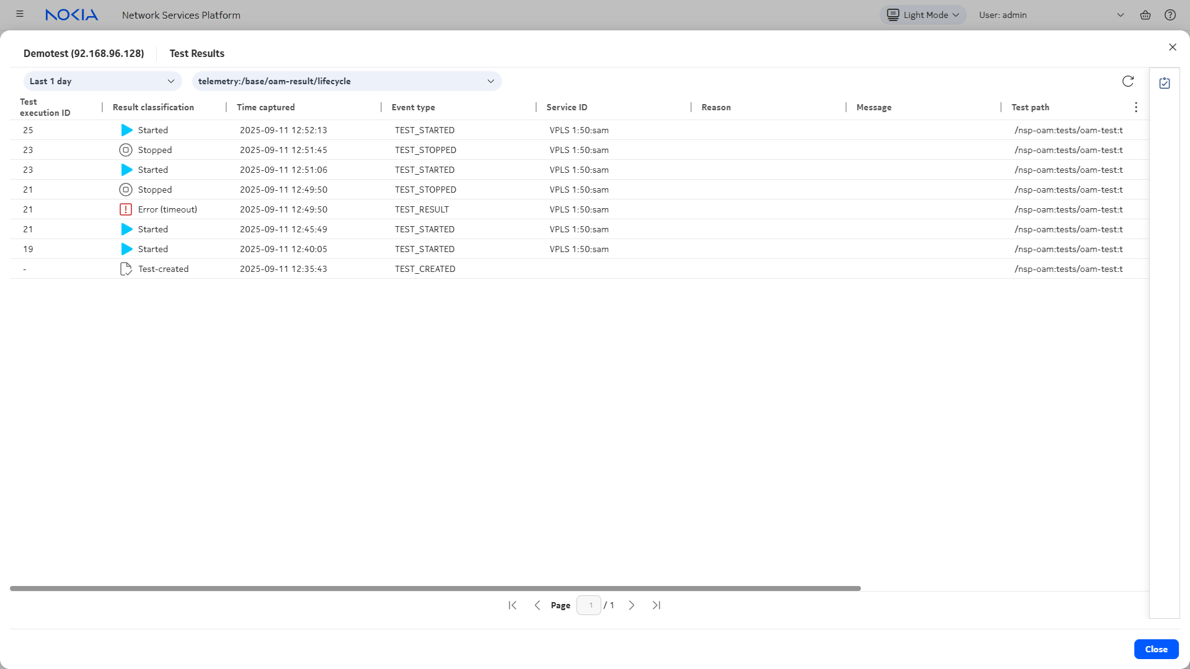This screenshot has width=1190, height=669.
Task: Click the Nokia logo
Action: click(71, 15)
